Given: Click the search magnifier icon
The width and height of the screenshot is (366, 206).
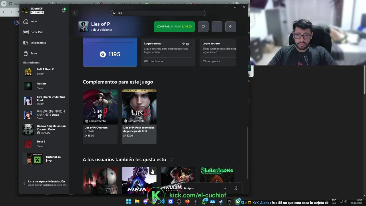Looking at the screenshot, I should click(114, 13).
